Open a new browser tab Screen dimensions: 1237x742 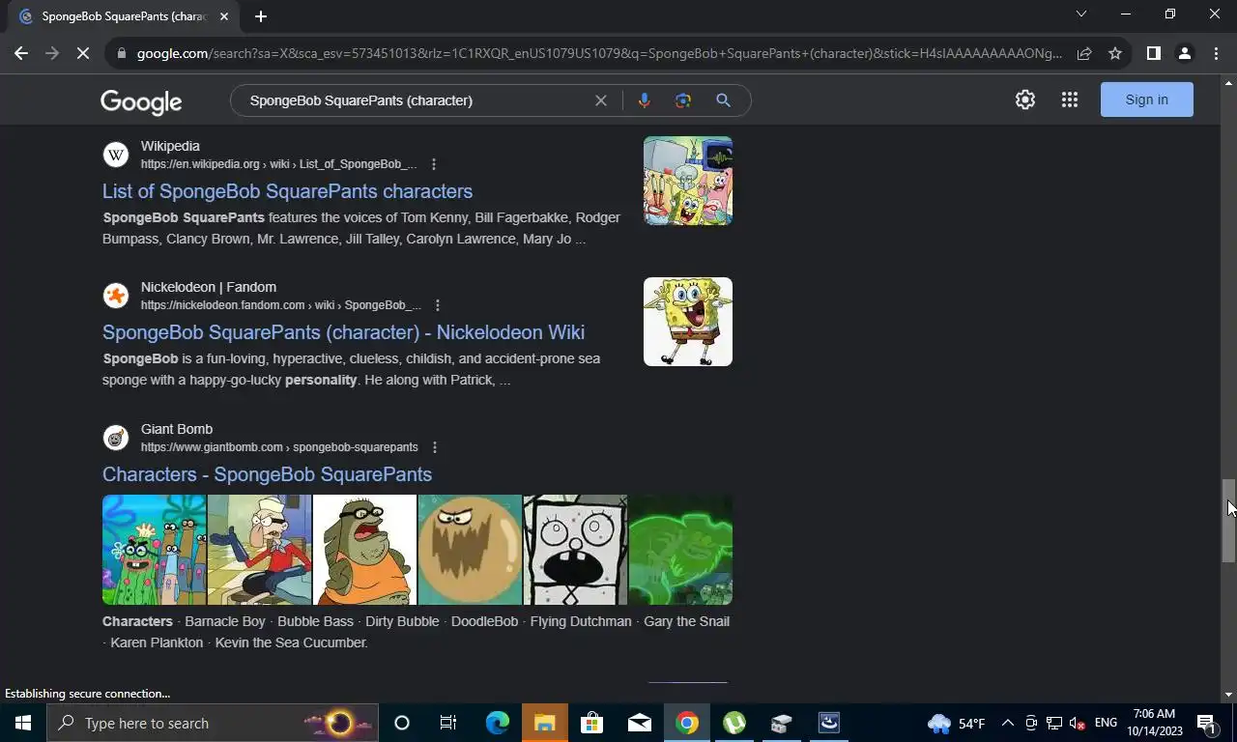click(x=261, y=16)
